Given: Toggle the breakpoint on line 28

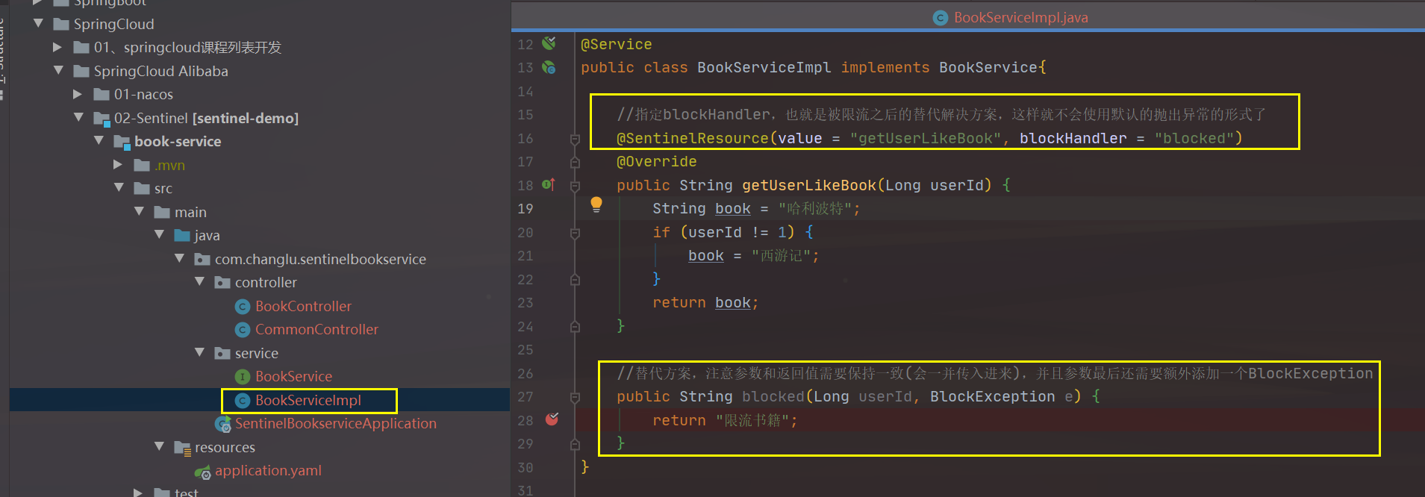Looking at the screenshot, I should (552, 419).
